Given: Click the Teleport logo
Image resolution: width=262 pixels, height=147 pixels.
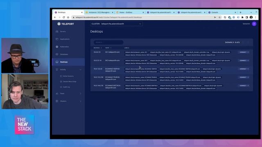Looking at the screenshot, I should [x=65, y=24].
